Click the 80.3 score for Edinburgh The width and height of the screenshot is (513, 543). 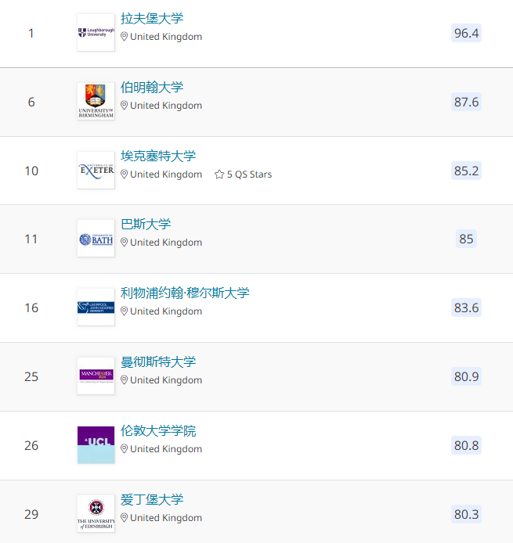pyautogui.click(x=466, y=514)
